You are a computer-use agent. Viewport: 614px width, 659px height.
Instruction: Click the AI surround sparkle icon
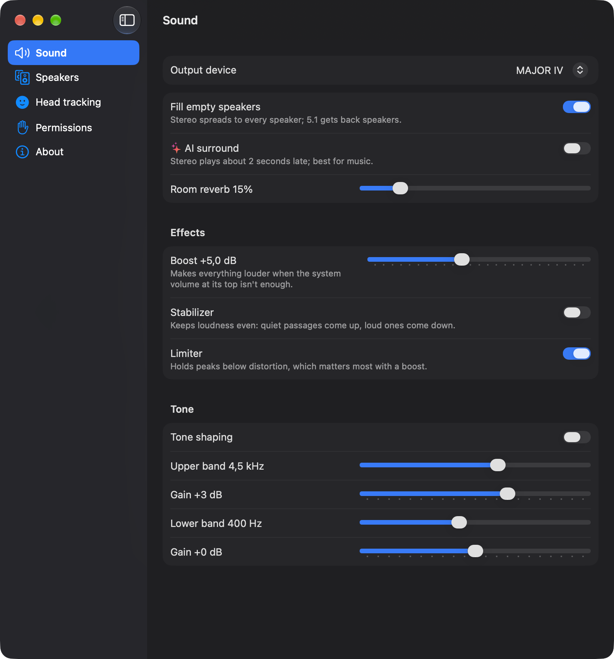(x=176, y=148)
